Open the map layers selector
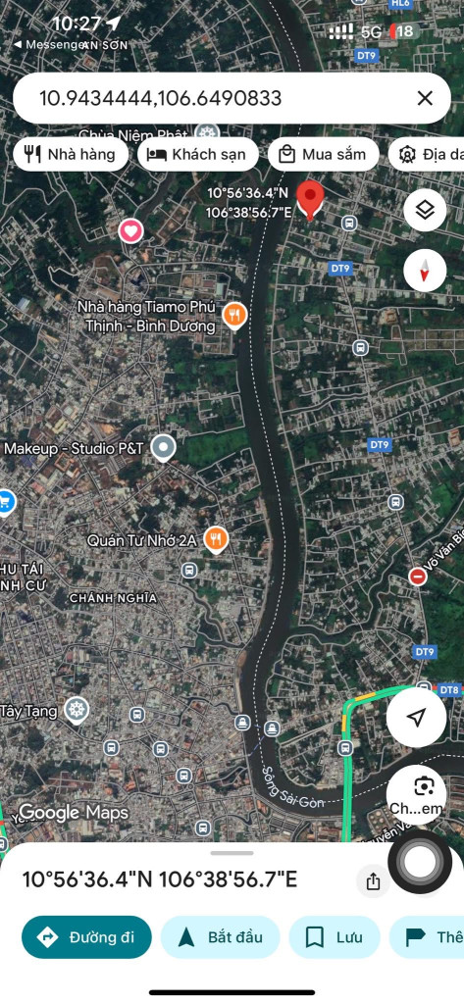 coord(425,210)
